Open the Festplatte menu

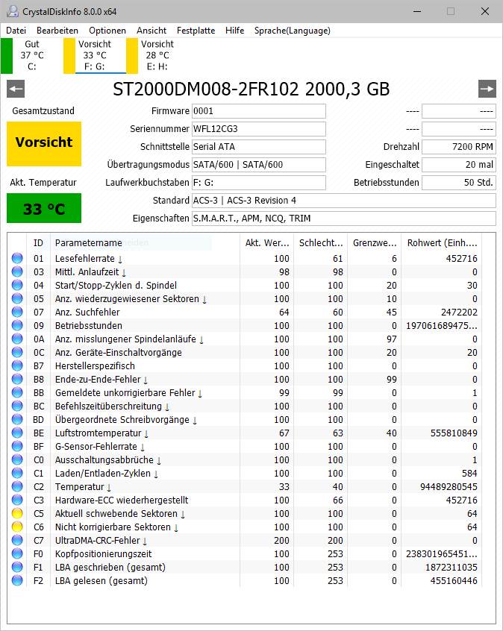[x=196, y=31]
